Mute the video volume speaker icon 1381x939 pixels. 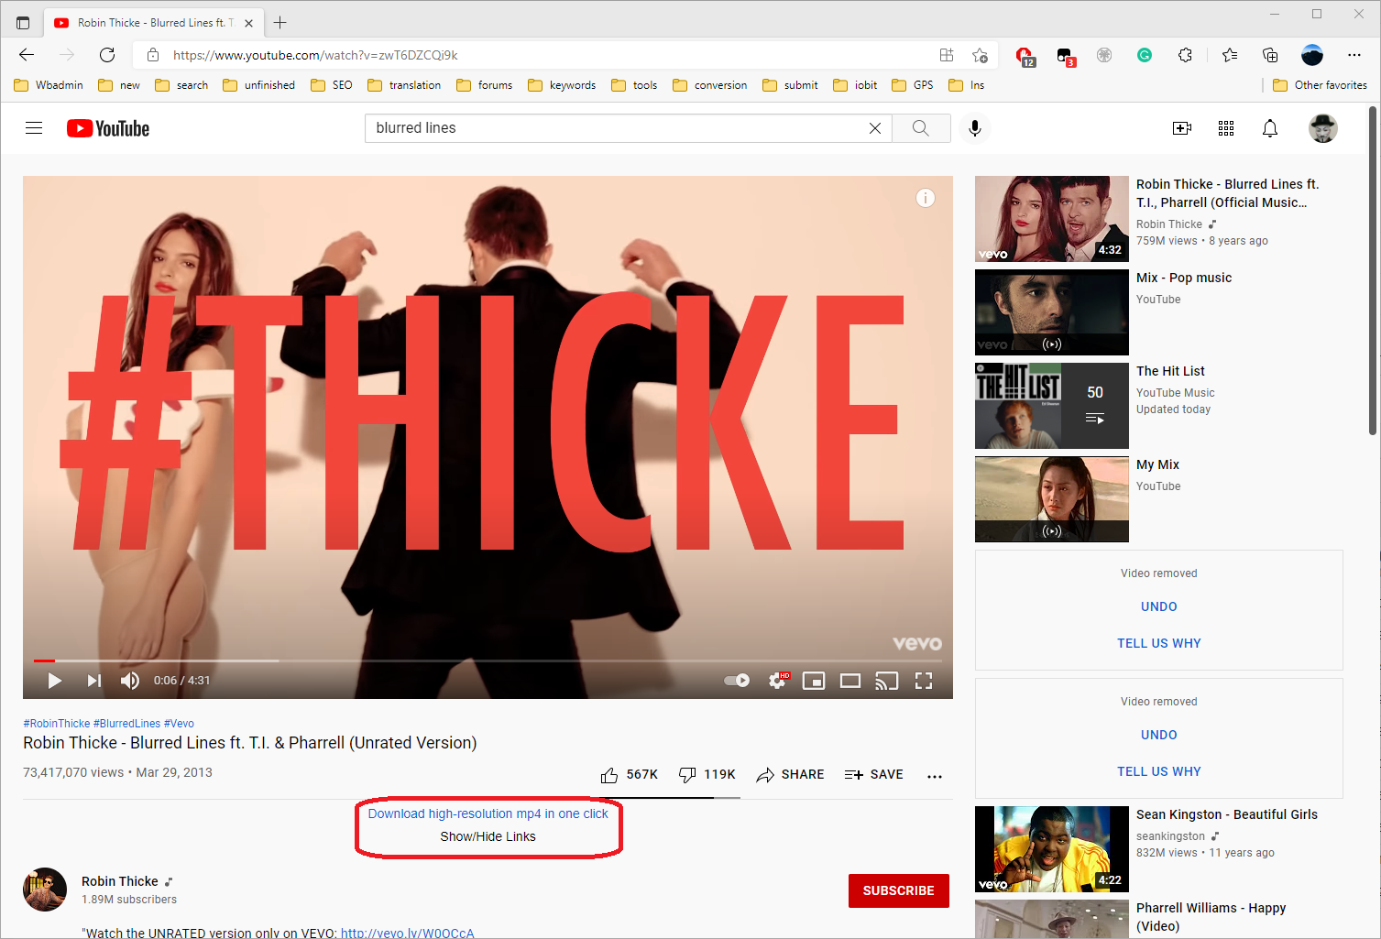[130, 681]
